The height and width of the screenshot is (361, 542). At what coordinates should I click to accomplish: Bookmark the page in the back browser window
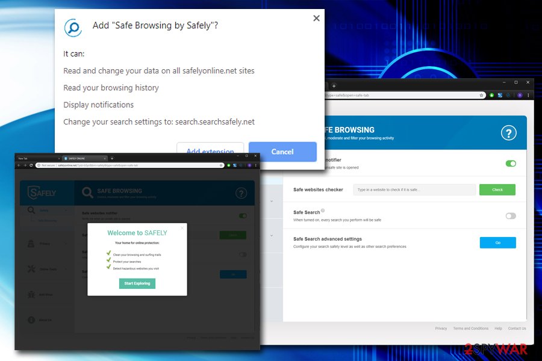481,95
